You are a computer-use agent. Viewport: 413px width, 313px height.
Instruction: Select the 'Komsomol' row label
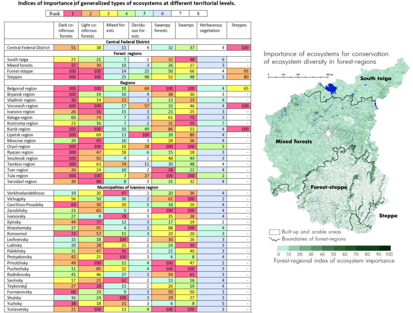point(17,234)
